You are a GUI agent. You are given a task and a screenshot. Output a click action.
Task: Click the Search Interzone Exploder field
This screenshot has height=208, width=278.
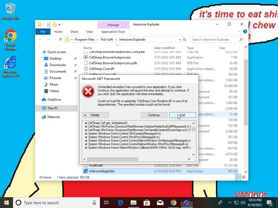click(217, 40)
